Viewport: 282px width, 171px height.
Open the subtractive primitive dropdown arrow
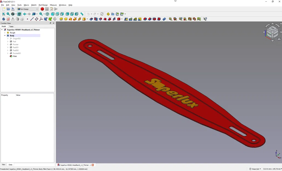[122, 19]
